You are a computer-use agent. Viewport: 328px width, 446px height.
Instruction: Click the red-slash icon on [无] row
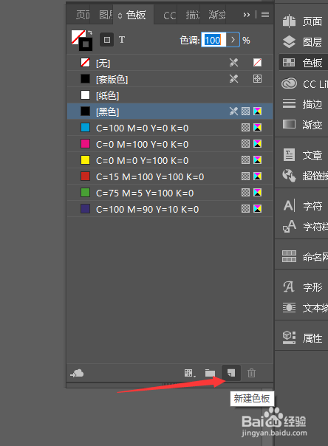(x=257, y=63)
